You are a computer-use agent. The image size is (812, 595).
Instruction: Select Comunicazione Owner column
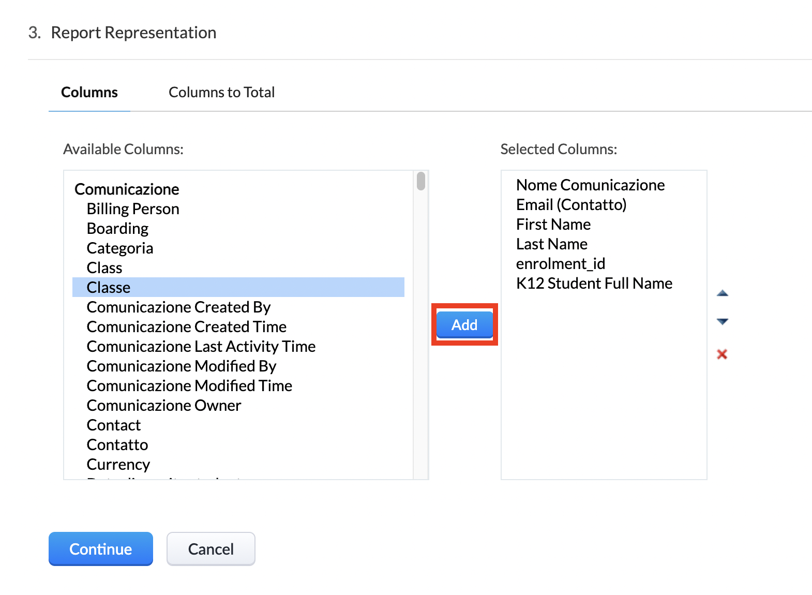[x=163, y=405]
